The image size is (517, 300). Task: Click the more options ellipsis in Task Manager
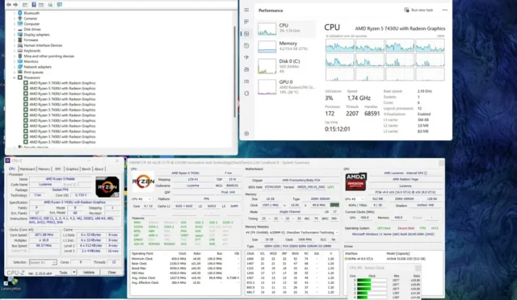pyautogui.click(x=445, y=10)
